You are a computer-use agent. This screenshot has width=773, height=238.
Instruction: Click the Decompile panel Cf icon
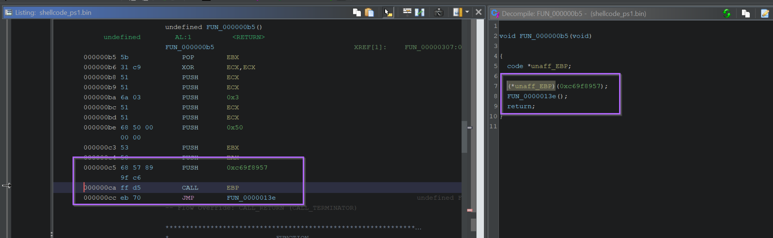[x=495, y=14]
